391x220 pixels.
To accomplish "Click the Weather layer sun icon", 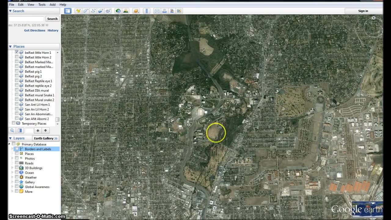I will [21, 177].
